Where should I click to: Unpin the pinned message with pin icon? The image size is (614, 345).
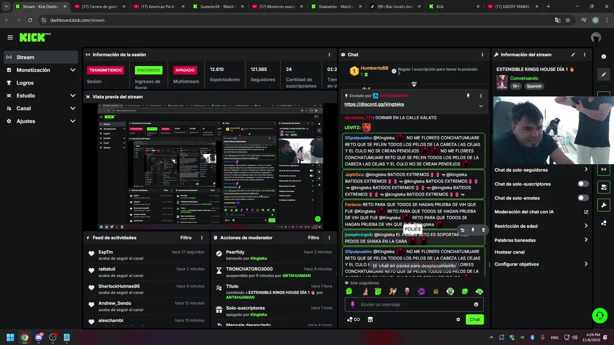(x=468, y=96)
